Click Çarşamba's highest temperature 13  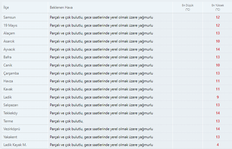tap(218, 73)
